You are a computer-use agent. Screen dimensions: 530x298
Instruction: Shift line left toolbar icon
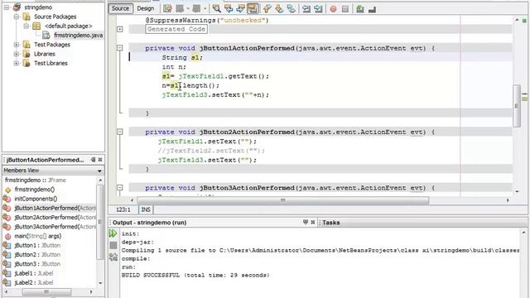coord(306,9)
